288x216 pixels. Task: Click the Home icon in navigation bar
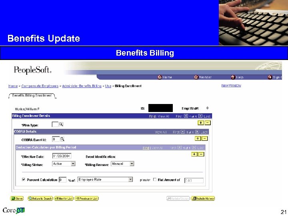(x=160, y=77)
